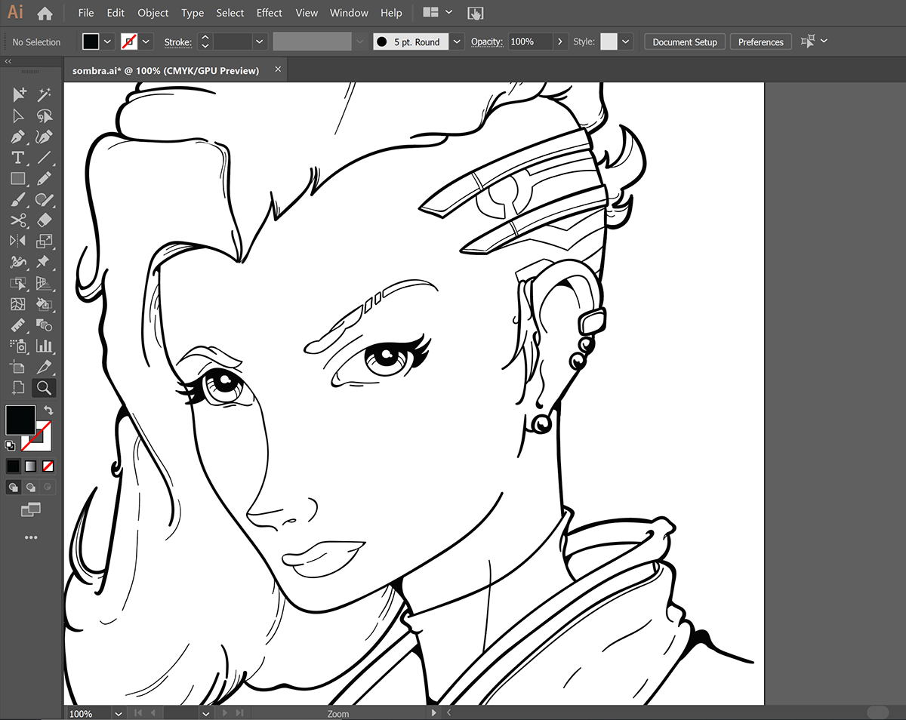Open the Effect menu
The image size is (906, 720).
pyautogui.click(x=269, y=13)
